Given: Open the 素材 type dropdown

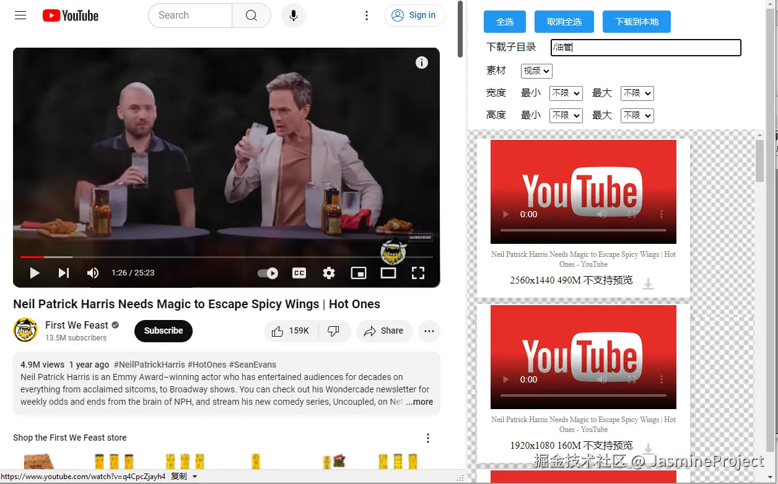Looking at the screenshot, I should coord(536,71).
